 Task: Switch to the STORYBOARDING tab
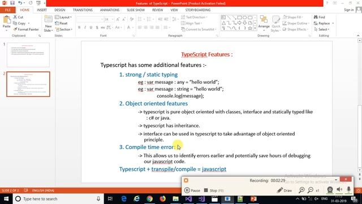(198, 10)
